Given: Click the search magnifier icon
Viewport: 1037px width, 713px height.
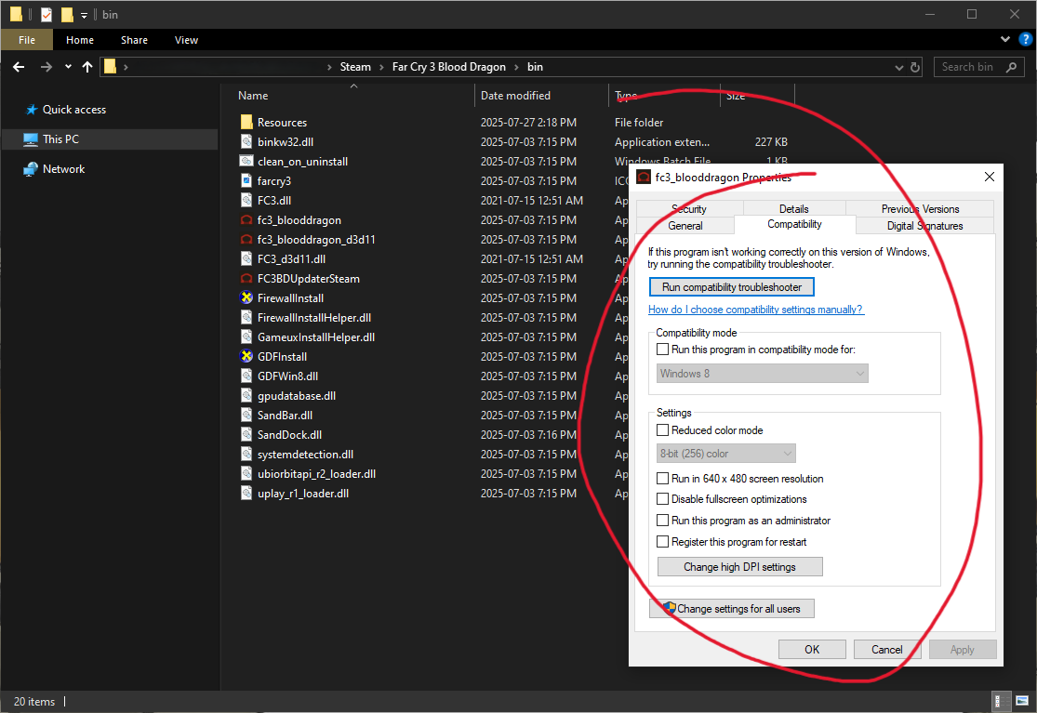Looking at the screenshot, I should point(1011,67).
